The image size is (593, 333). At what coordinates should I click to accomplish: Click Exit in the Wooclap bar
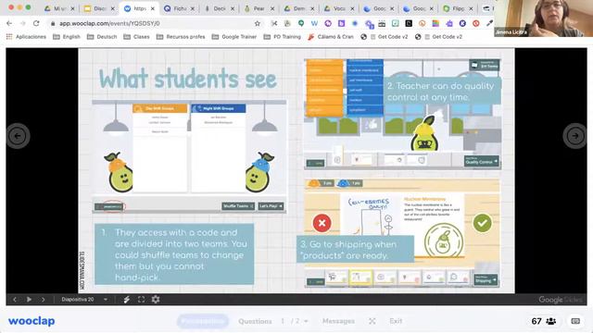(396, 321)
